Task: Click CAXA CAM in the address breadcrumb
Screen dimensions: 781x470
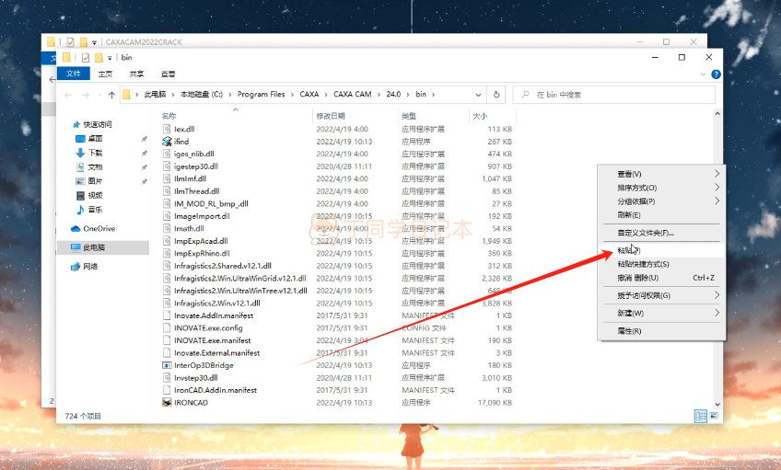Action: [x=353, y=94]
